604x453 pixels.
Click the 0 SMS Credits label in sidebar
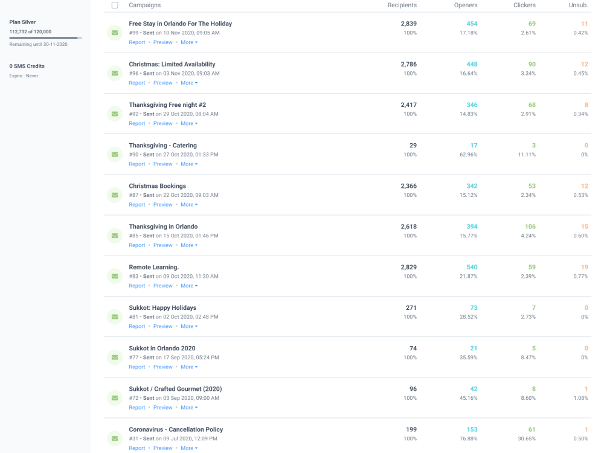[x=27, y=66]
